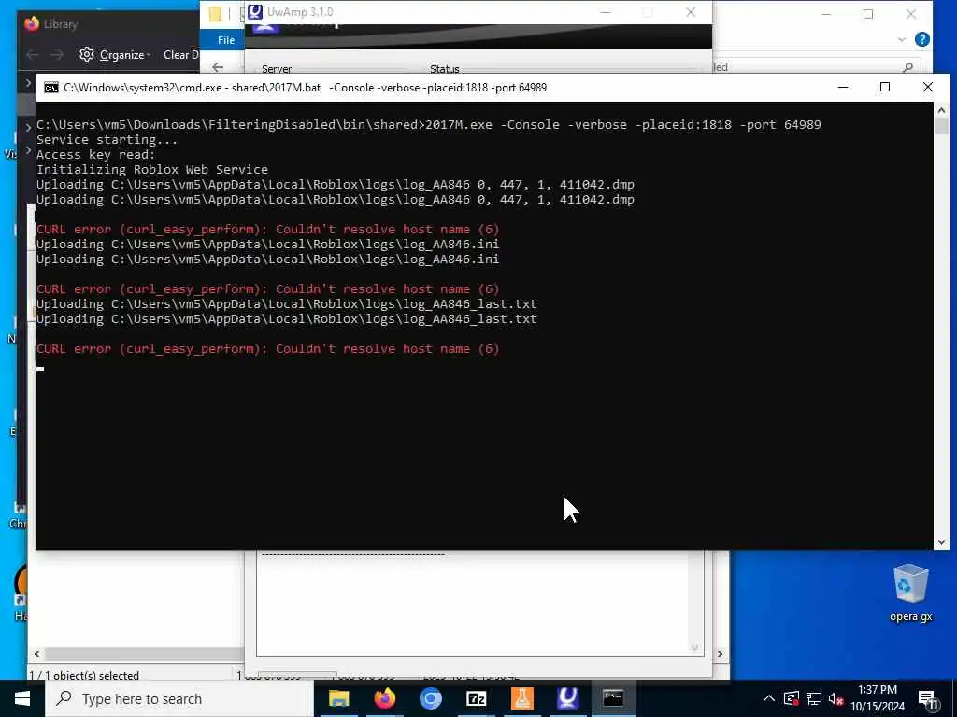Open the network tray icon
The width and height of the screenshot is (957, 717).
pos(814,698)
